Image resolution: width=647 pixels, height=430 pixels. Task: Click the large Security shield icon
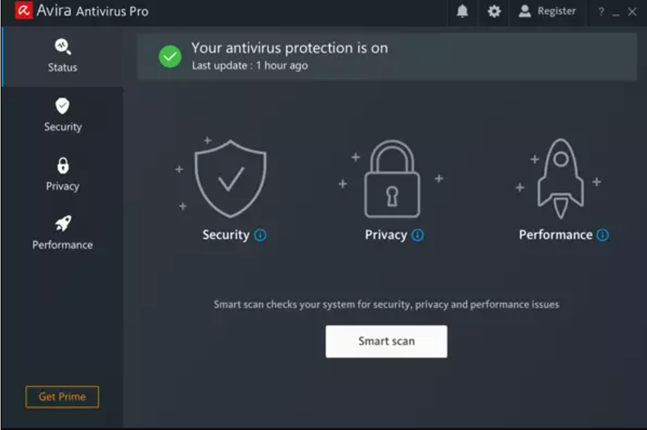[x=230, y=179]
